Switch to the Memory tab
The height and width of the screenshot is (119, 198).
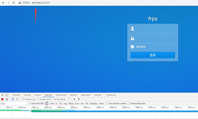coord(74,95)
